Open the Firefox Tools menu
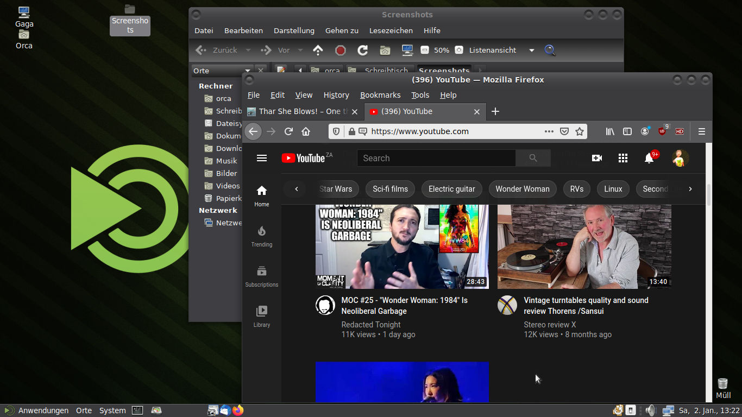The width and height of the screenshot is (742, 417). 420,95
